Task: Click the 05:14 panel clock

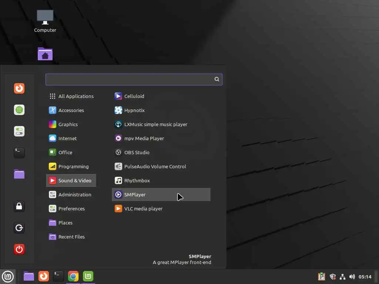Action: [x=365, y=277]
